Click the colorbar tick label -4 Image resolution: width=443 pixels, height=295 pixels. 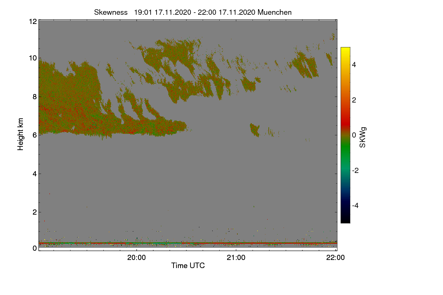(355, 205)
